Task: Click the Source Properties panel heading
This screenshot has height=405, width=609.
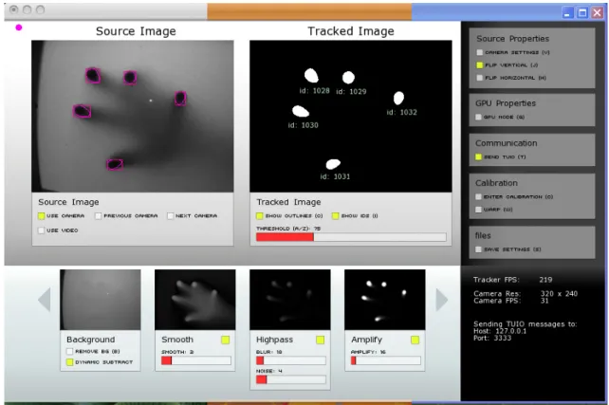Action: (512, 39)
